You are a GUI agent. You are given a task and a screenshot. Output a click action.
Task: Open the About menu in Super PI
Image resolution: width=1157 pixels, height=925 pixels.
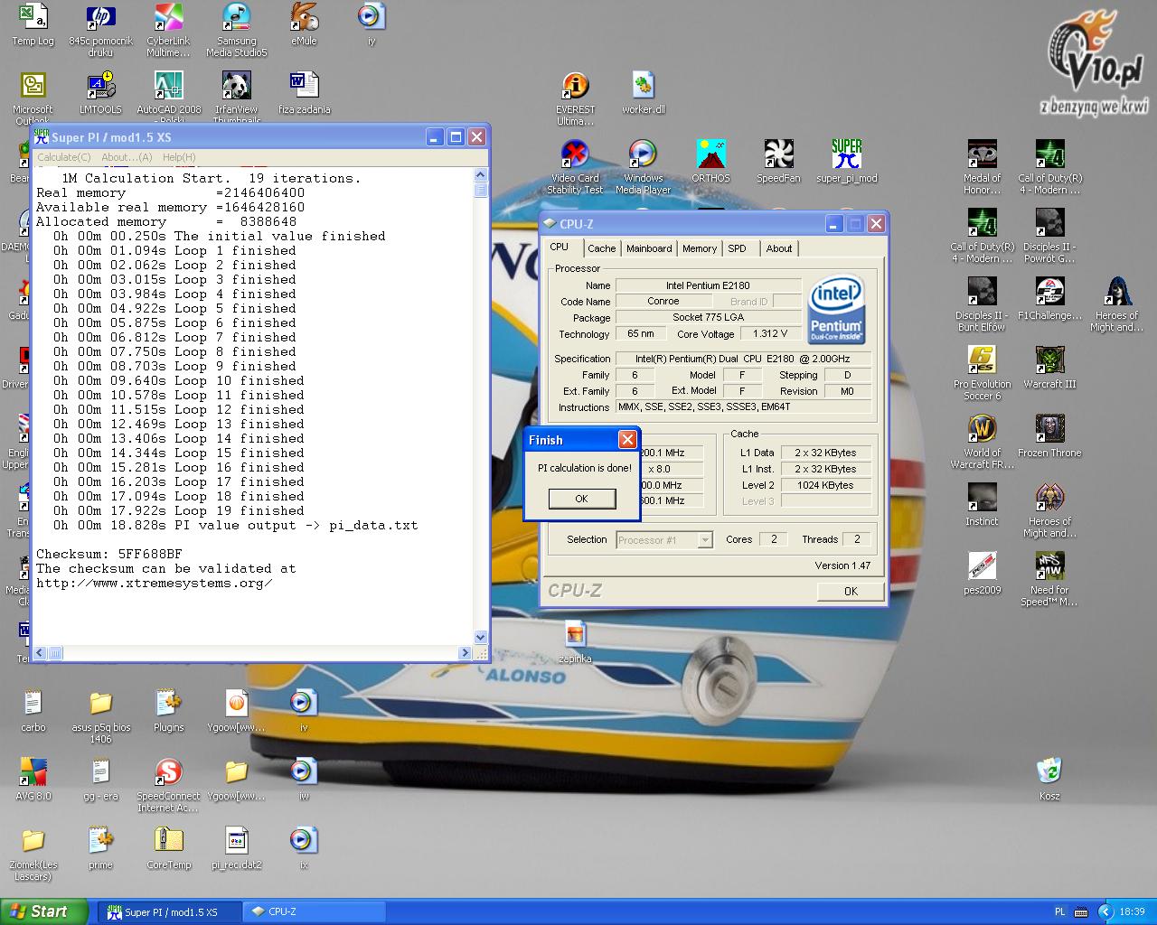point(127,157)
